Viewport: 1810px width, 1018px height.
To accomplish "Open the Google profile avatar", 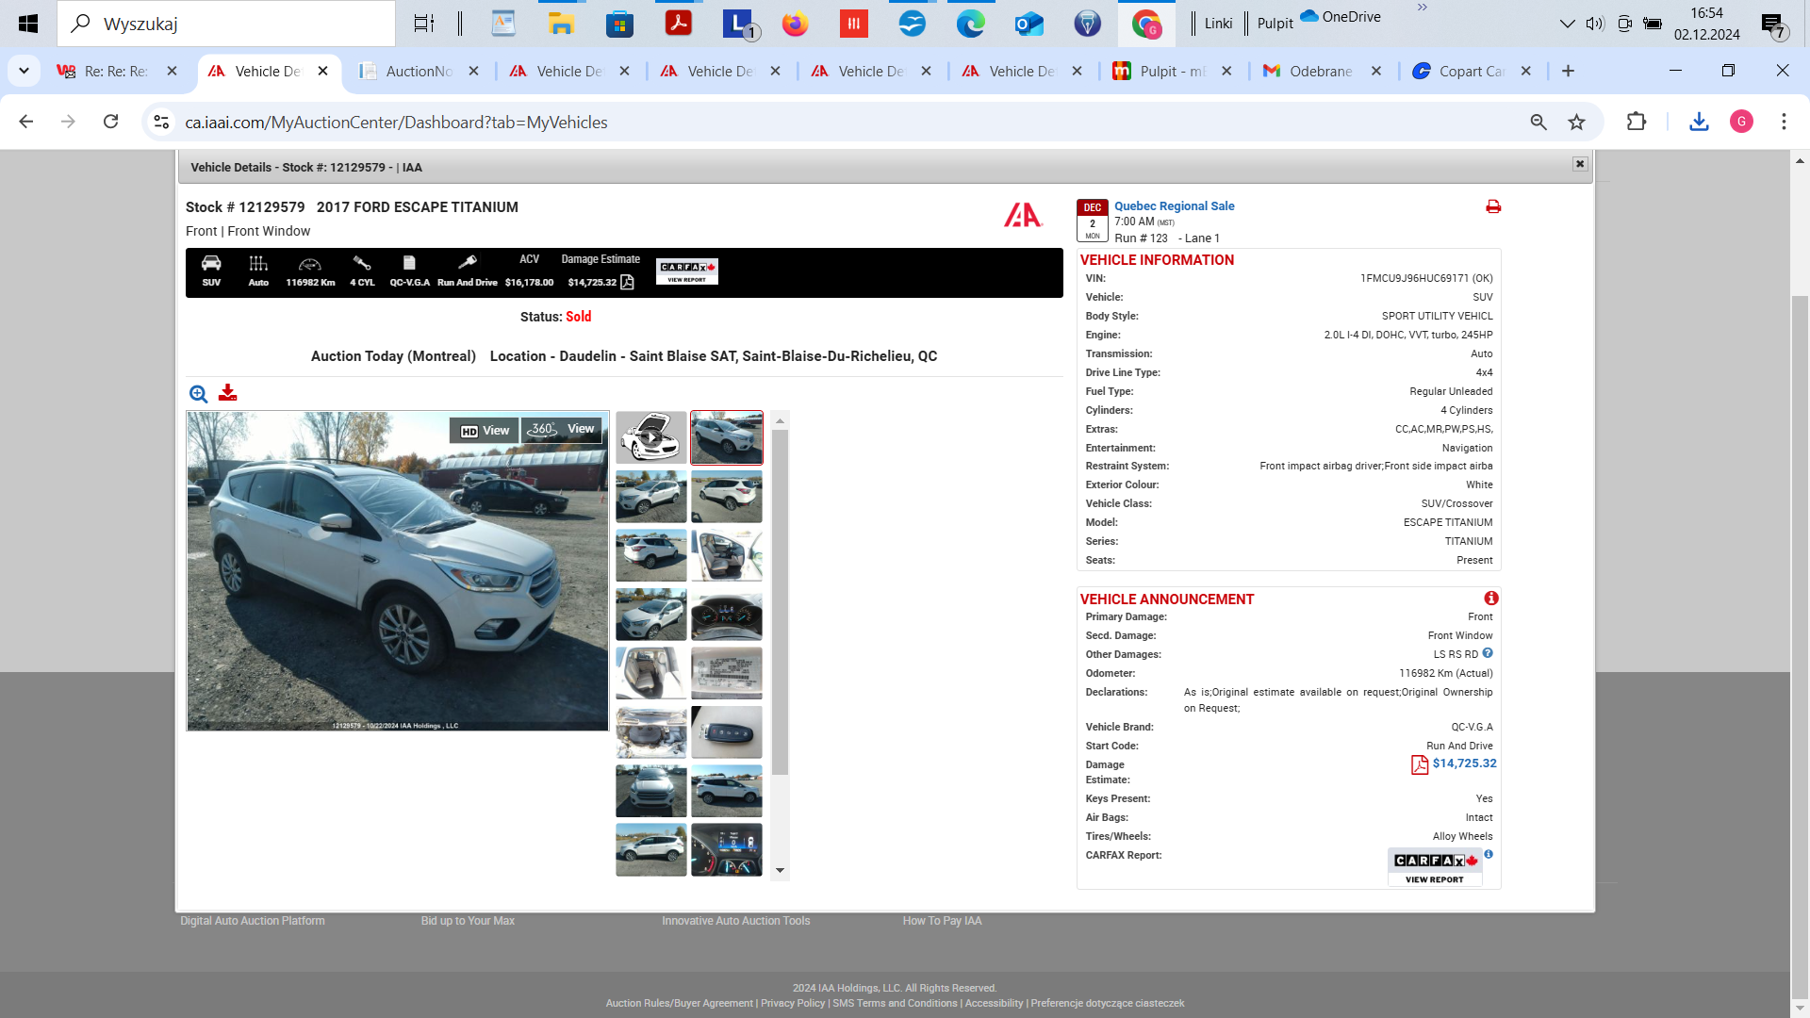I will tap(1741, 122).
